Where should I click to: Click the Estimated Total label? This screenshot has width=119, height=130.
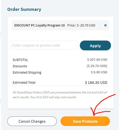point(24,82)
